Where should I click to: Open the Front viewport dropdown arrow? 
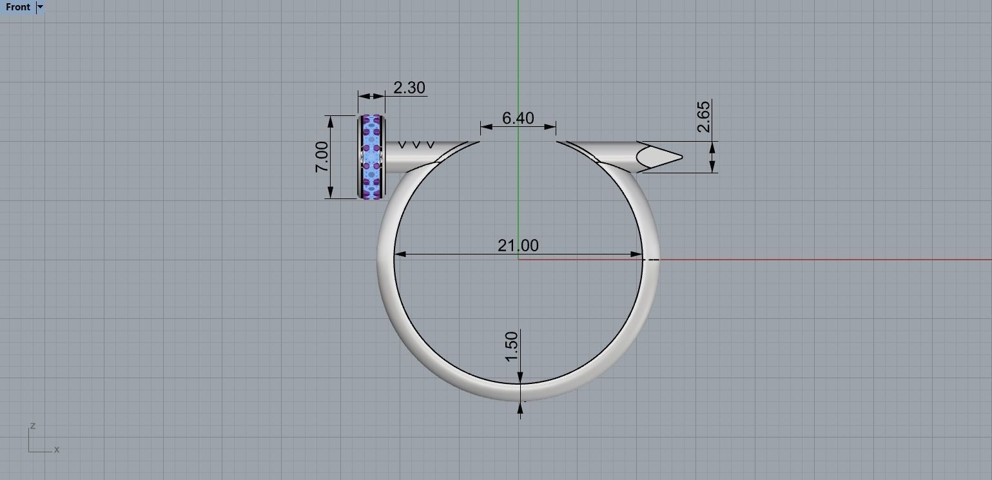[40, 7]
